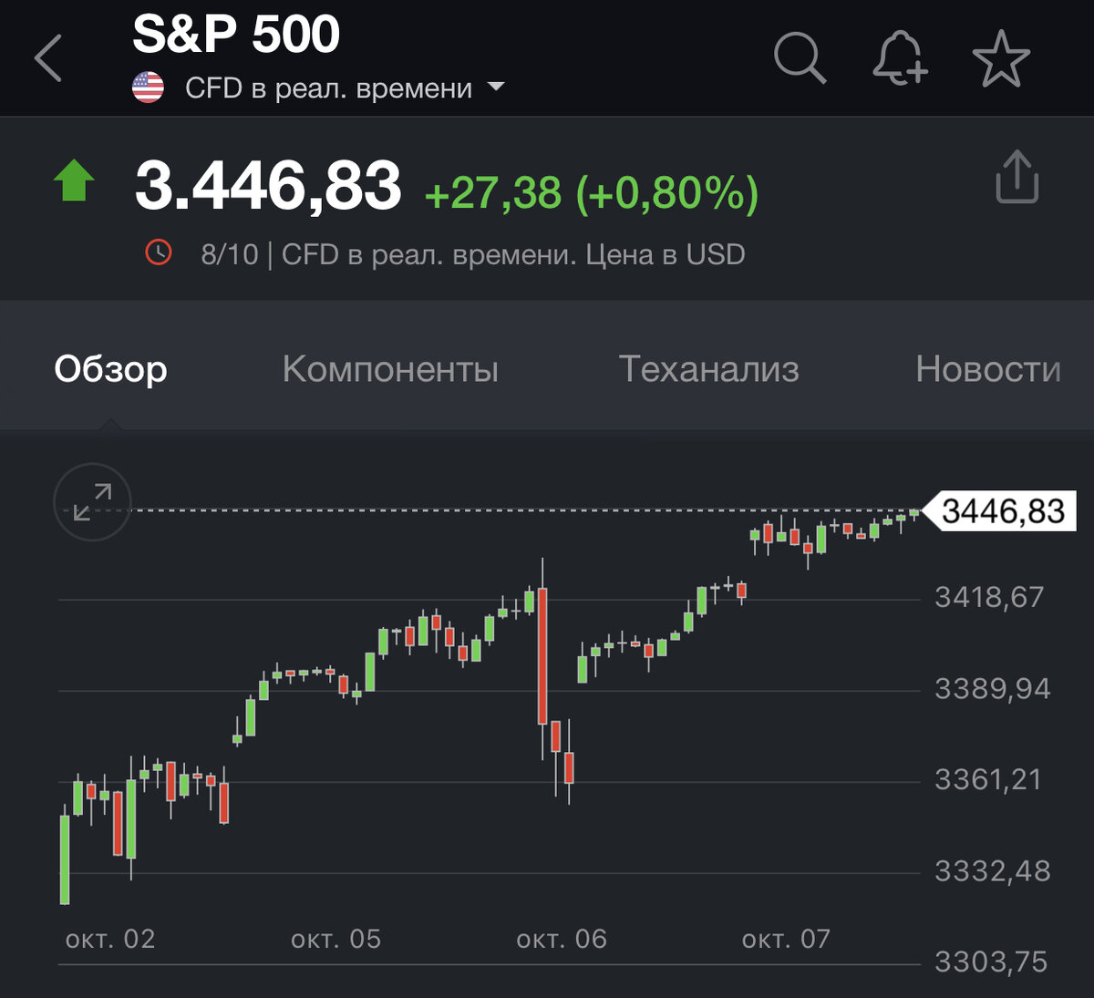
Task: Expand chart to fullscreen with arrows icon
Action: (x=93, y=502)
